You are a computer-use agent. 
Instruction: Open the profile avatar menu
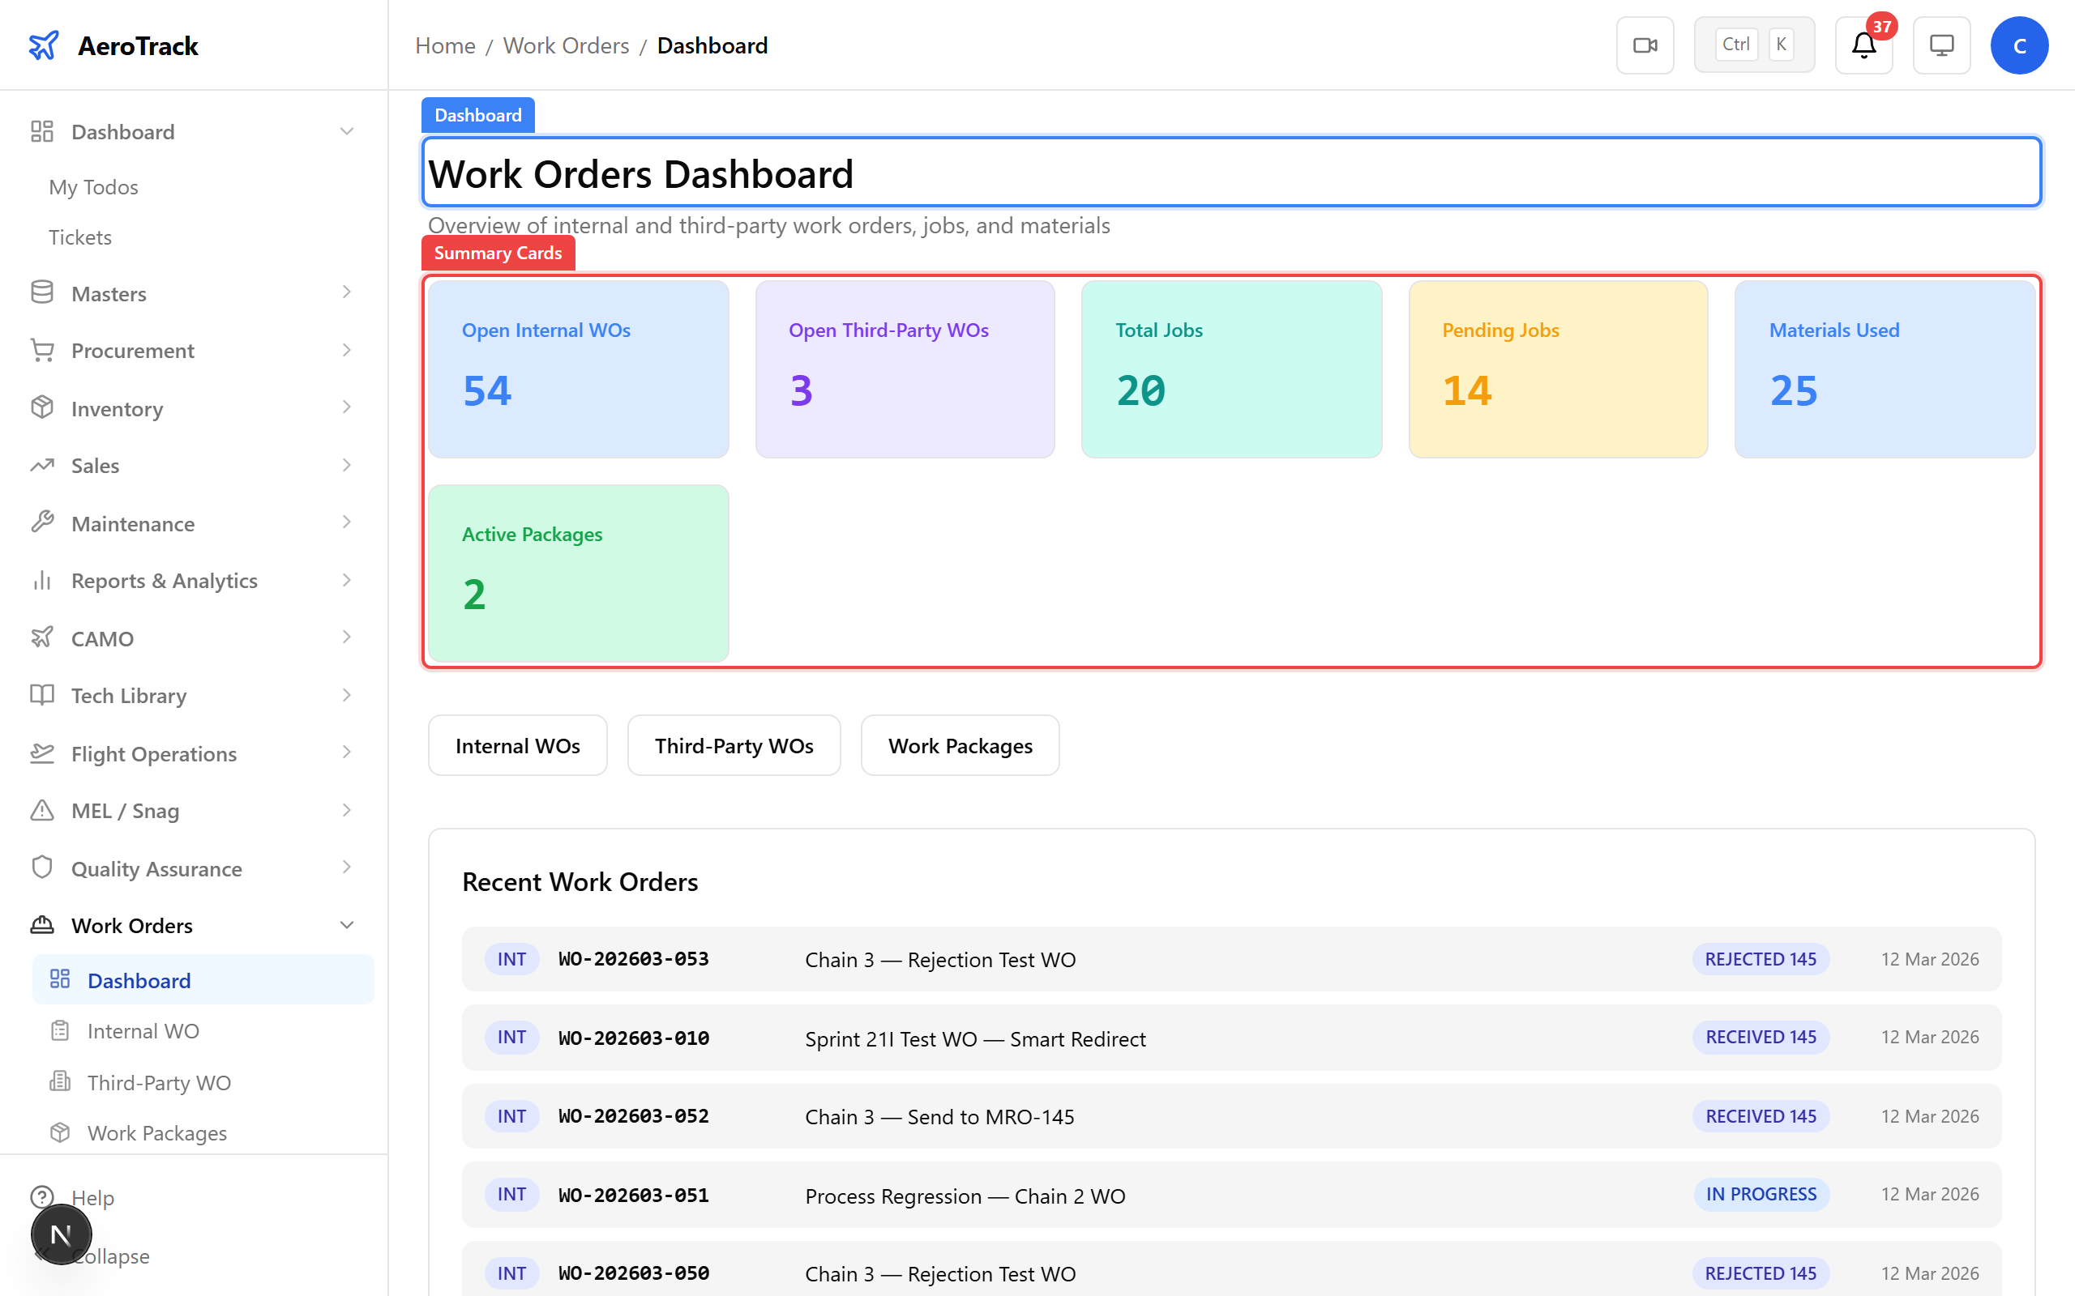click(2019, 45)
